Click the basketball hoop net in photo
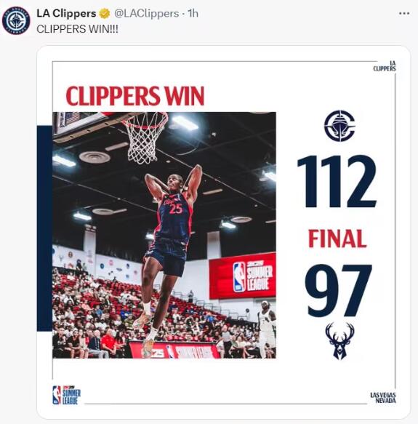The height and width of the screenshot is (424, 418). [x=145, y=138]
